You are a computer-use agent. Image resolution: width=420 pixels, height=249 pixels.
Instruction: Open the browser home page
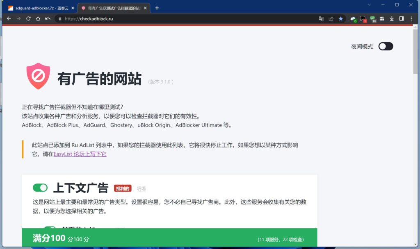(38, 19)
